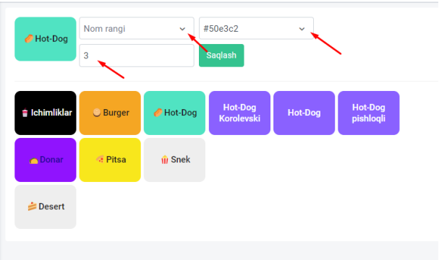Image resolution: width=439 pixels, height=260 pixels.
Task: Click the hot dog icon in category grid
Action: (158, 113)
